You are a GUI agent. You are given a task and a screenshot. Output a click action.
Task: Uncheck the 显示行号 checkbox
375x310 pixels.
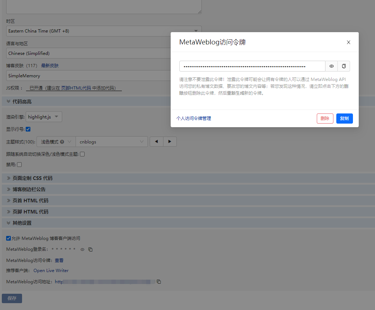pos(28,129)
